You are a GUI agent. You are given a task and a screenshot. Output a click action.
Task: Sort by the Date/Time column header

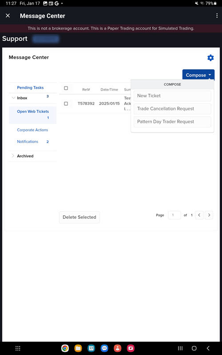click(x=109, y=90)
